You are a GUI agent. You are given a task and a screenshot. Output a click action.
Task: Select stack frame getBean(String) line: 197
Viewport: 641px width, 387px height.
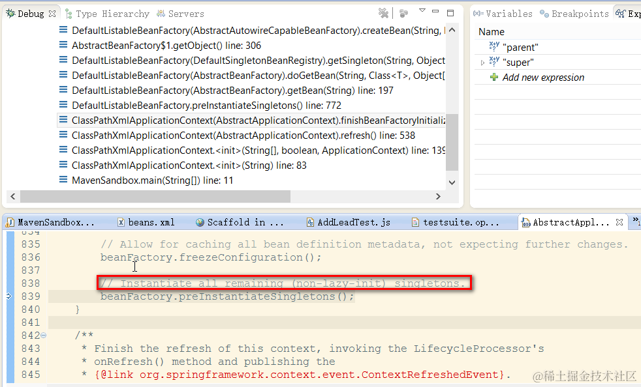tap(232, 90)
